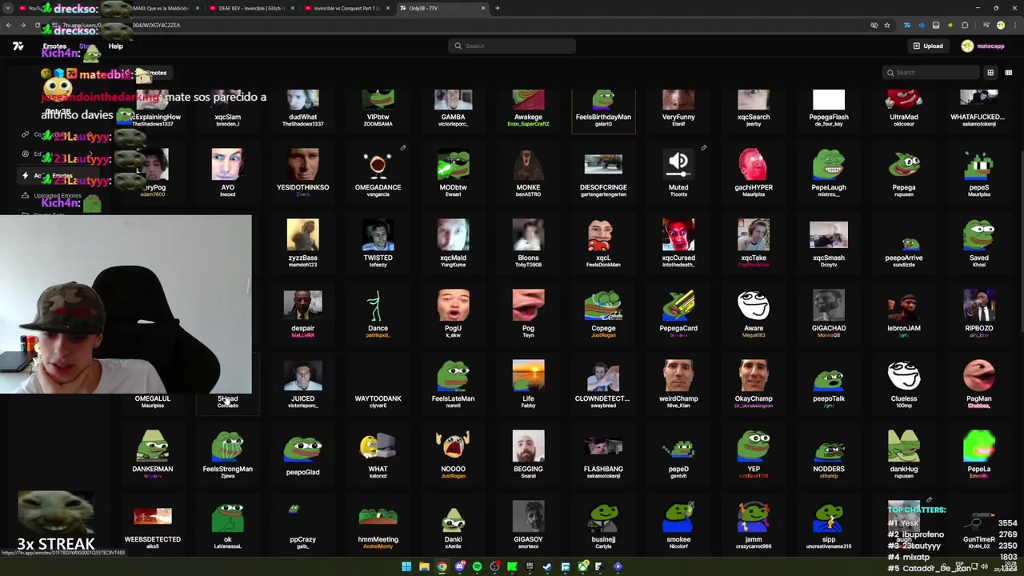The width and height of the screenshot is (1024, 576).
Task: Switch to DEAF KEV - Invincible tab
Action: [250, 8]
